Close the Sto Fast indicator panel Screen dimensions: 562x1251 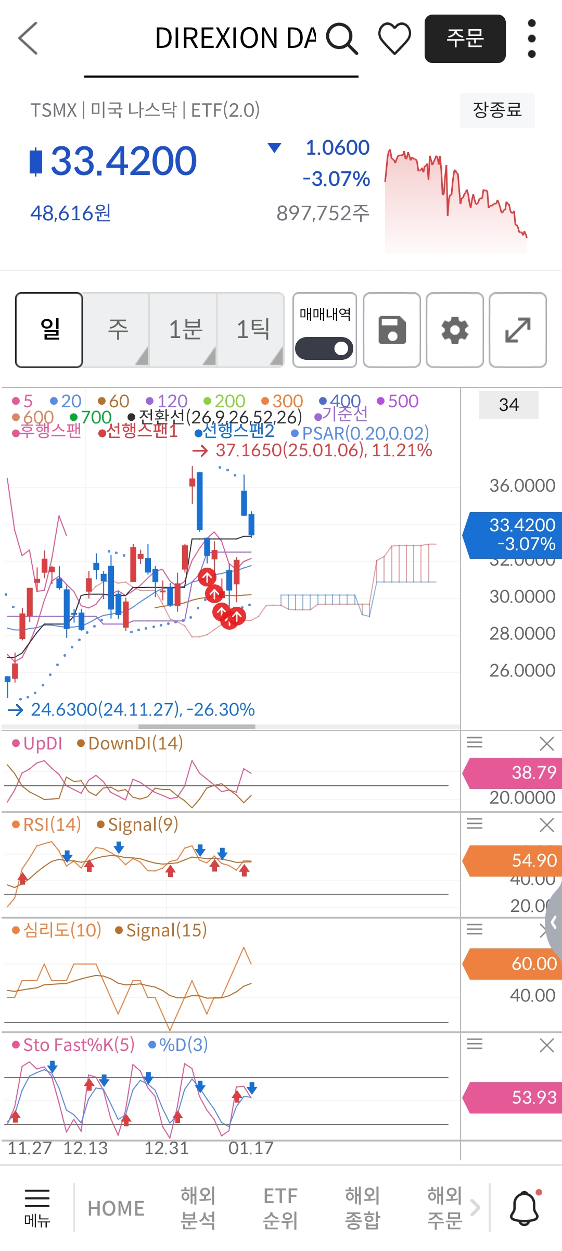pyautogui.click(x=547, y=1045)
